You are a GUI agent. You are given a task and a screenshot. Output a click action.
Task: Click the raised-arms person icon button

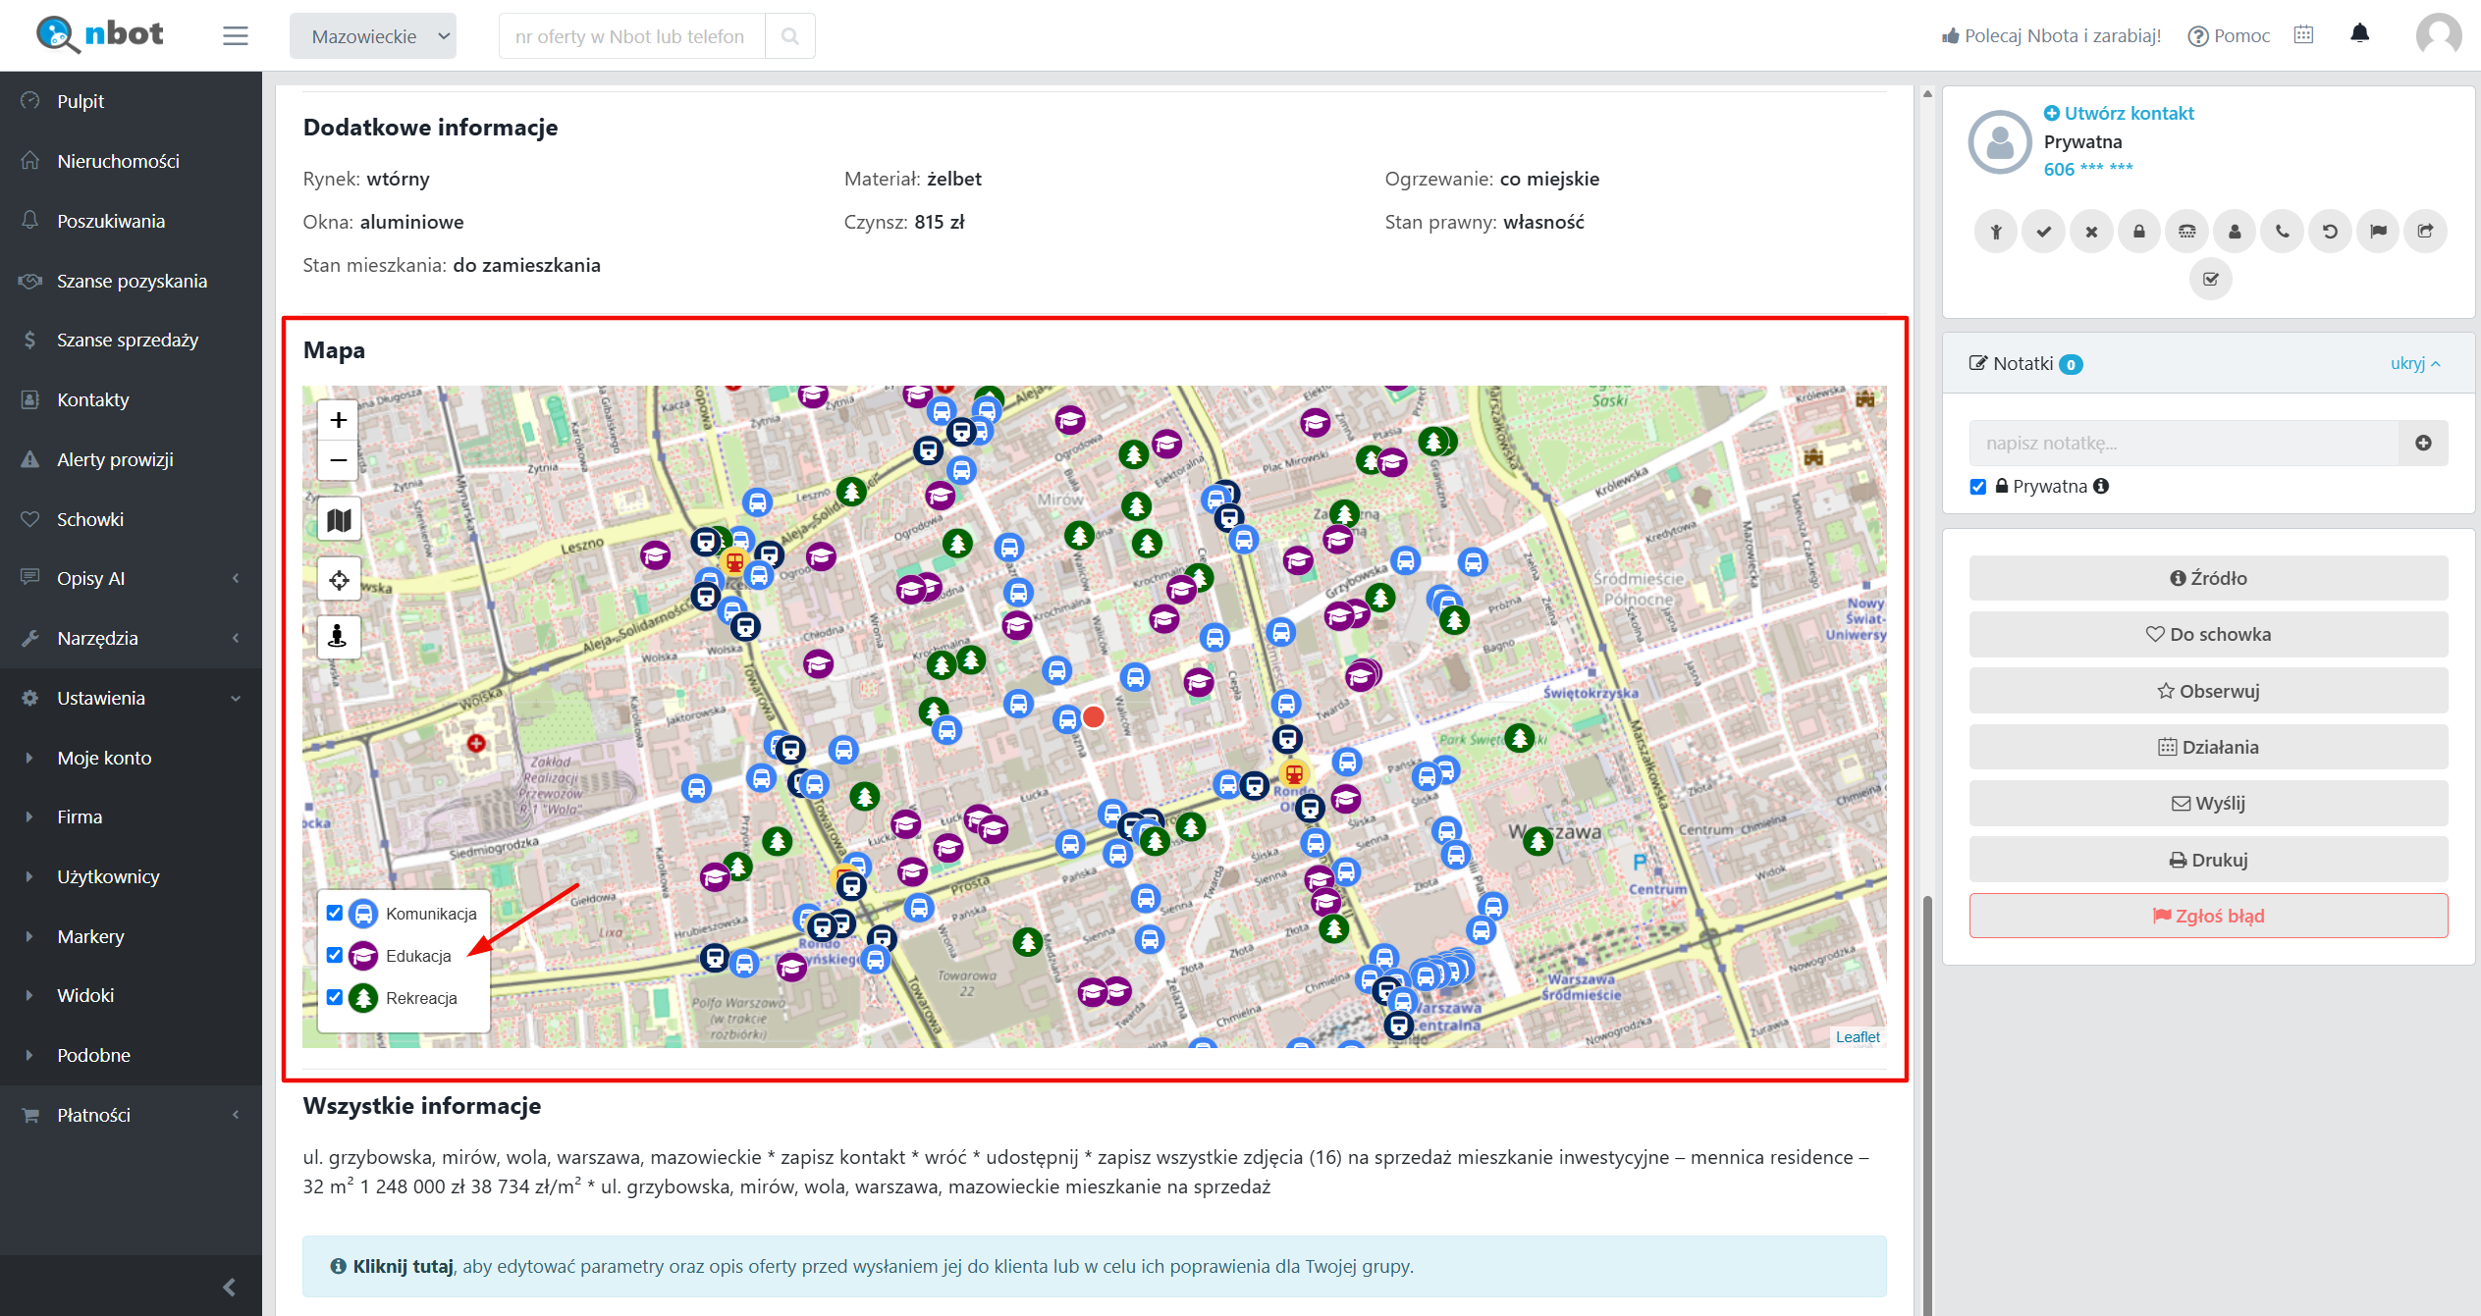click(x=1995, y=232)
